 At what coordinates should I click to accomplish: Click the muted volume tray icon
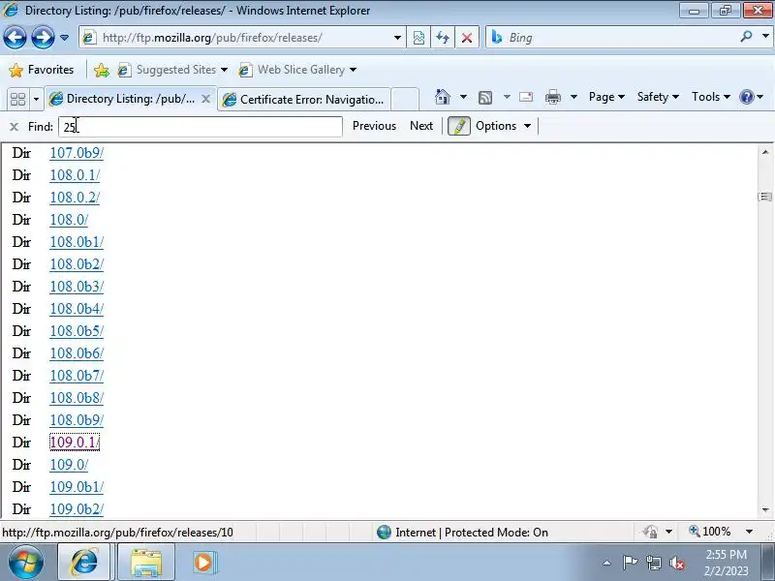point(676,563)
